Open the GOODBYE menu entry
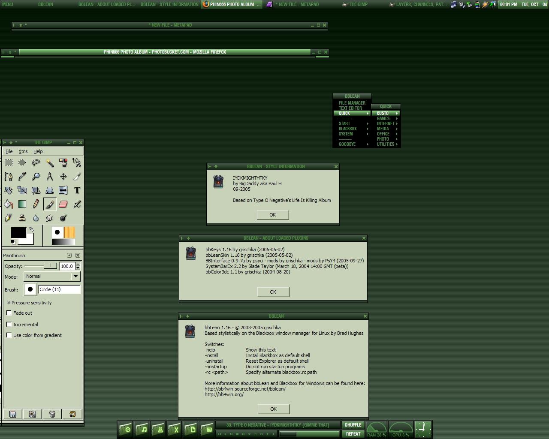The image size is (549, 439). 352,144
